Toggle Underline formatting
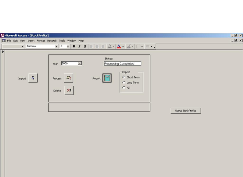This screenshot has width=243, height=177. pos(85,46)
